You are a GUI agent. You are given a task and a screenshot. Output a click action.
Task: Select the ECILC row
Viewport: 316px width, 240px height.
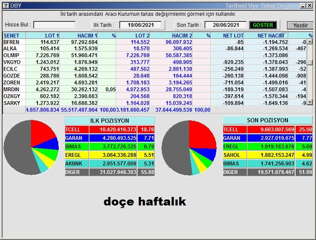tap(155, 69)
